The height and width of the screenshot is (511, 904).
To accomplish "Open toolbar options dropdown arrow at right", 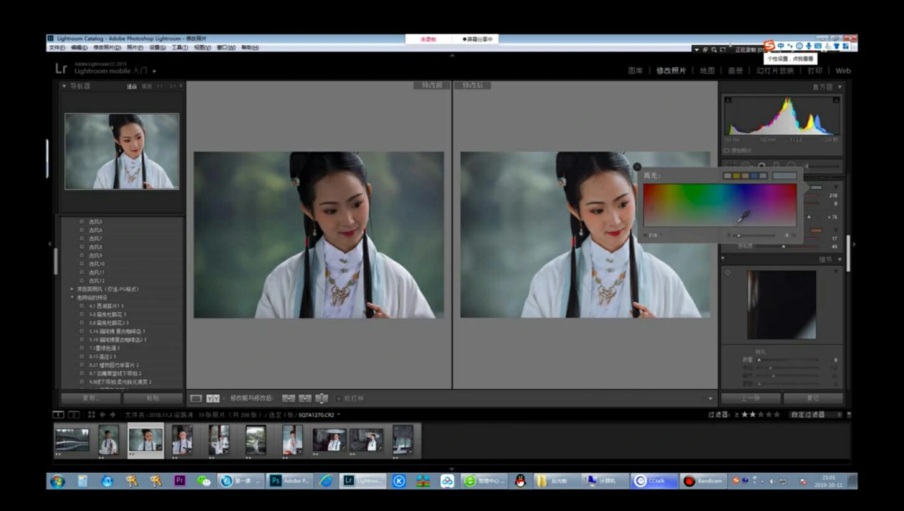I will point(711,399).
